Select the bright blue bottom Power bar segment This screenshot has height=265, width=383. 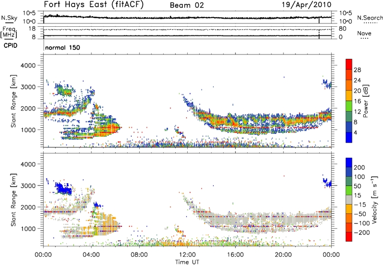349,137
